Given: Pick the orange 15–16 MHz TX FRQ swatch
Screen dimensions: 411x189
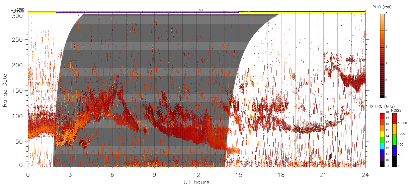Looking at the screenshot, I should coord(382,128).
